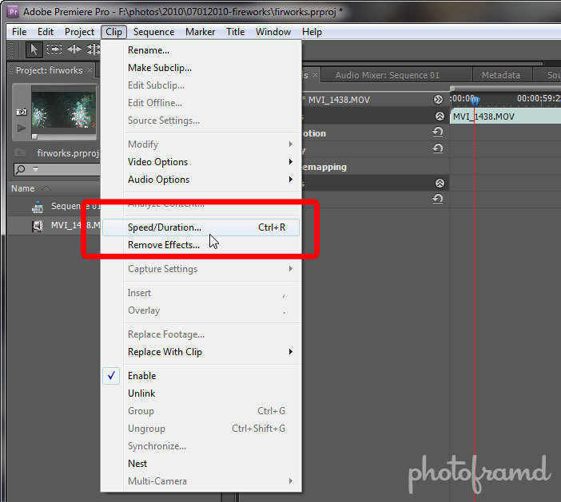Image resolution: width=561 pixels, height=502 pixels.
Task: Select the Selection arrow tool
Action: [34, 49]
